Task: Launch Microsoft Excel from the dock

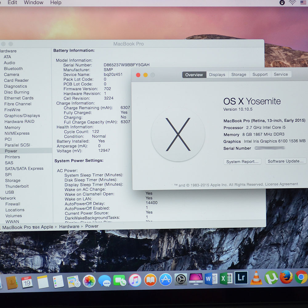Action: click(226, 278)
